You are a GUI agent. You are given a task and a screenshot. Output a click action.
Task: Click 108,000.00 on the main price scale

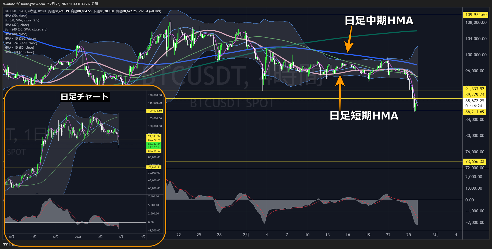476,22
